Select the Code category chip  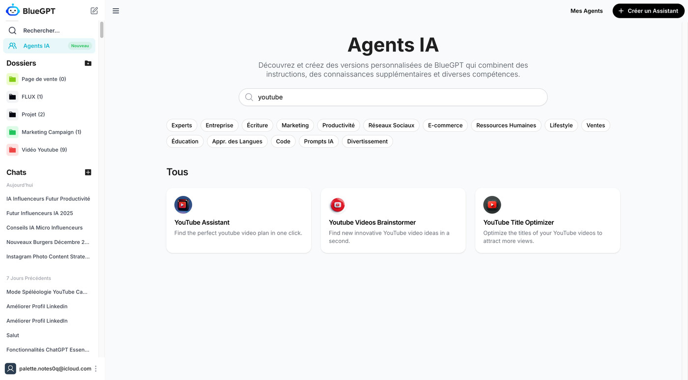pyautogui.click(x=283, y=141)
